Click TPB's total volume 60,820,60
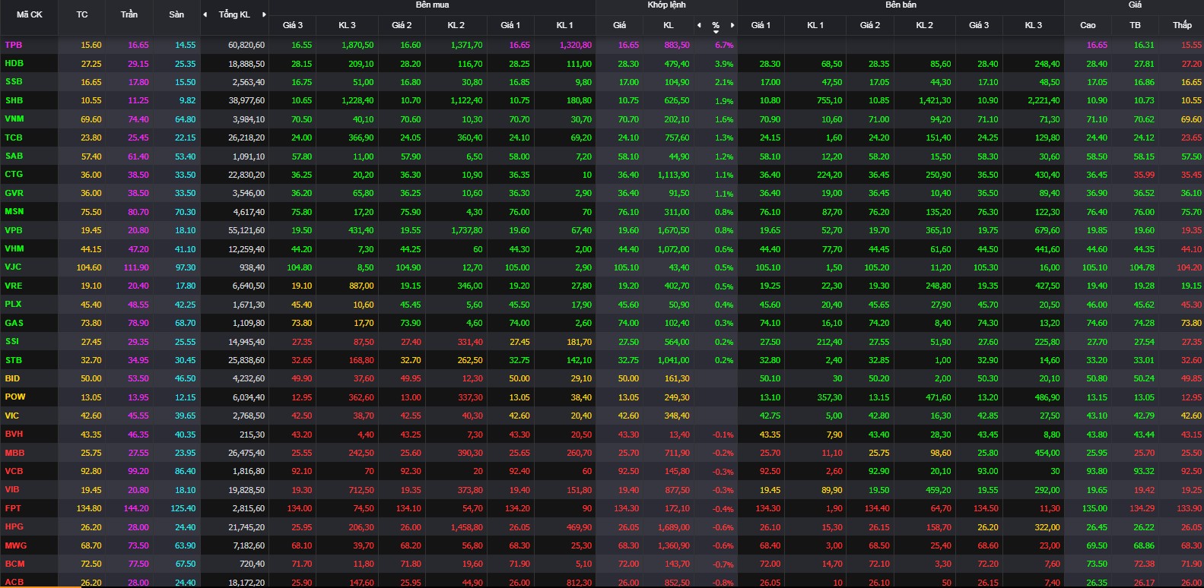 click(246, 46)
